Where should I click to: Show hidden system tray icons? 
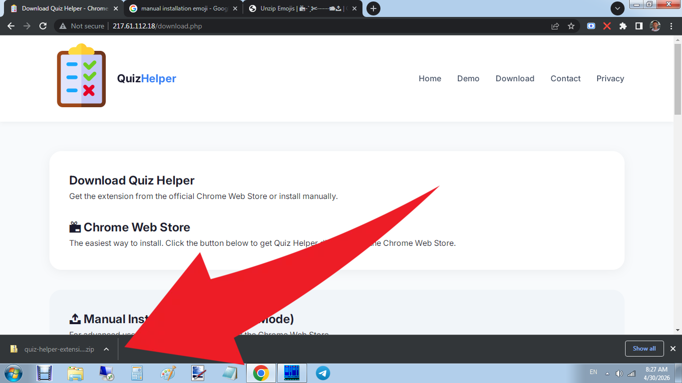click(x=608, y=374)
